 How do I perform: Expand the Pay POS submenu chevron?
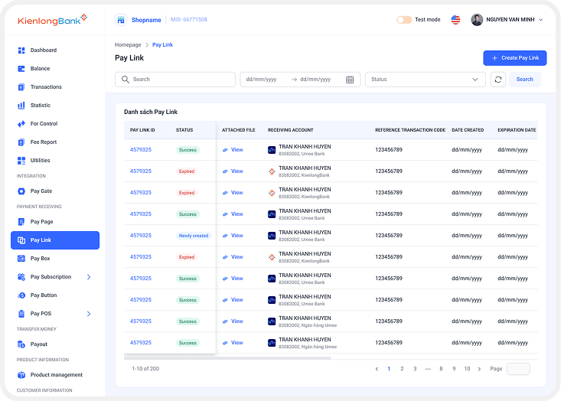coord(89,314)
